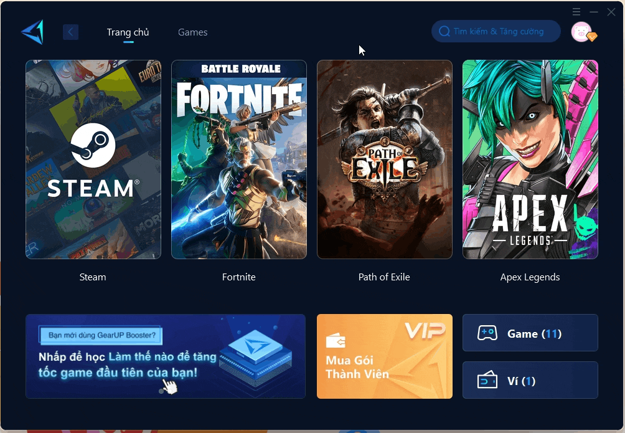Open the pig profile avatar
Viewport: 625px width, 433px height.
pos(581,32)
